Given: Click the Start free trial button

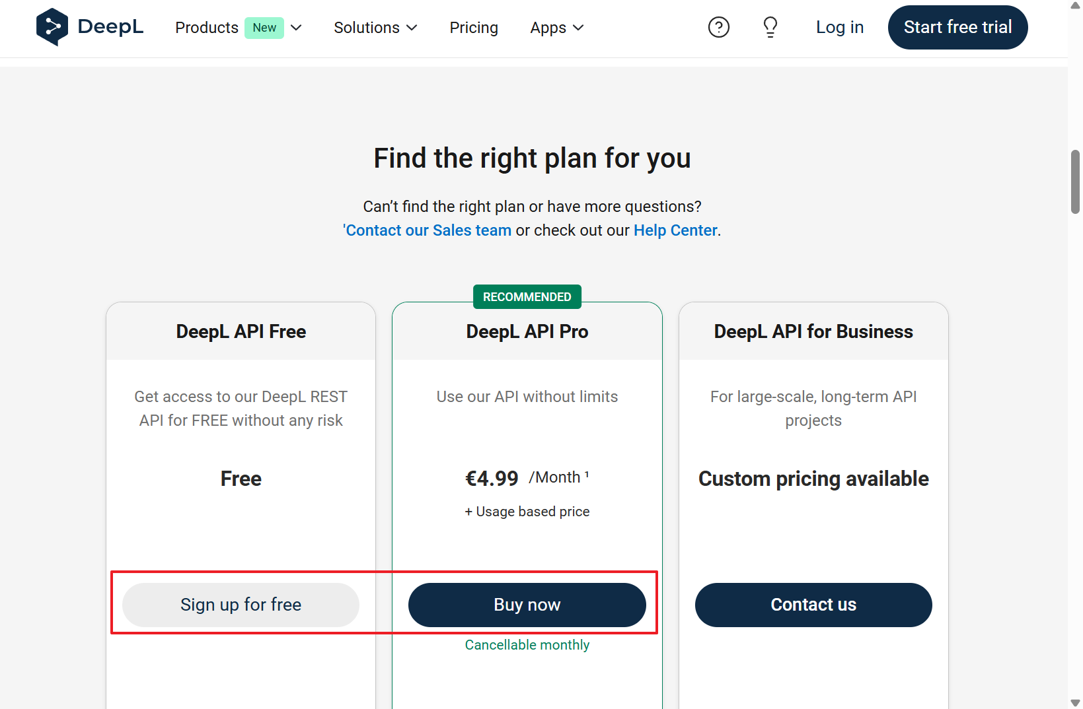Looking at the screenshot, I should [x=957, y=27].
